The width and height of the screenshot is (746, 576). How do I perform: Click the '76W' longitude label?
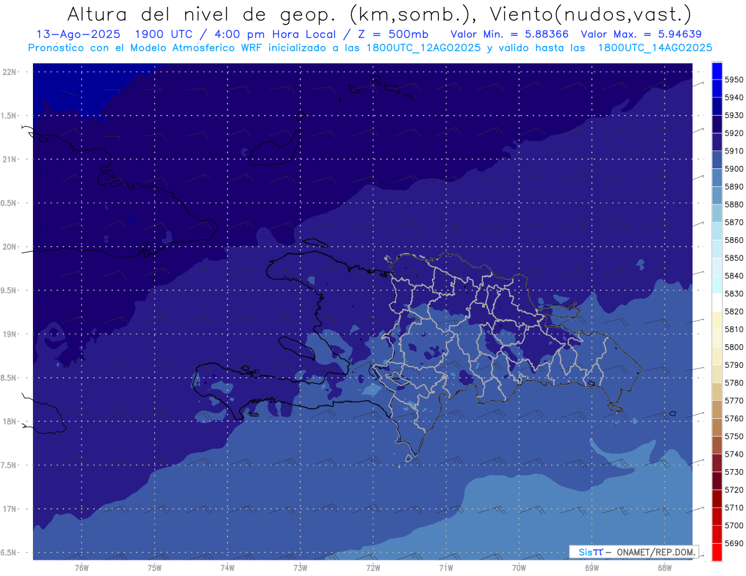(x=81, y=567)
